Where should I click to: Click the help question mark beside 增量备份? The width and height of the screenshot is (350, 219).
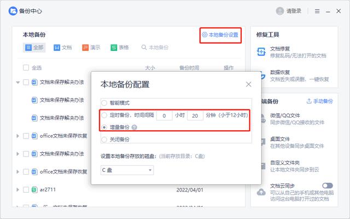(134, 128)
